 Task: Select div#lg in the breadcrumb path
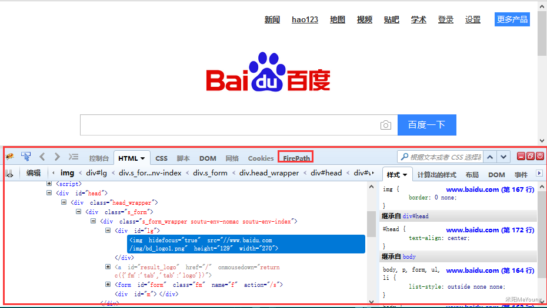[x=96, y=173]
